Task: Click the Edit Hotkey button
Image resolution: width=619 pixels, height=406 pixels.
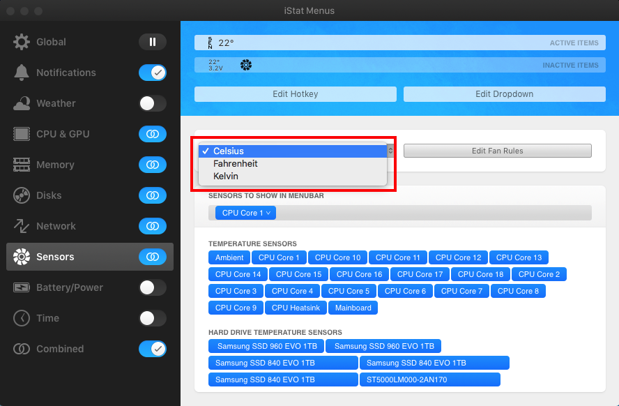Action: (296, 94)
